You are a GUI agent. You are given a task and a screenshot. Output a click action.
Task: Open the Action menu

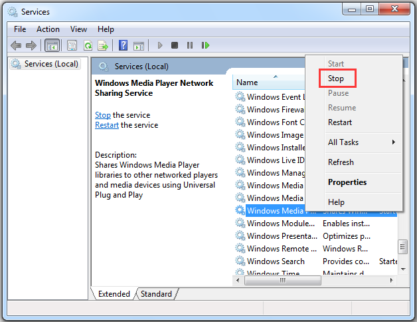click(x=48, y=29)
